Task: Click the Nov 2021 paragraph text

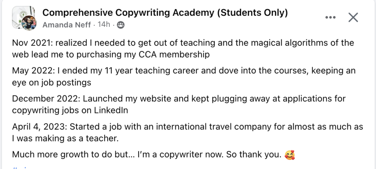Action: [x=183, y=49]
